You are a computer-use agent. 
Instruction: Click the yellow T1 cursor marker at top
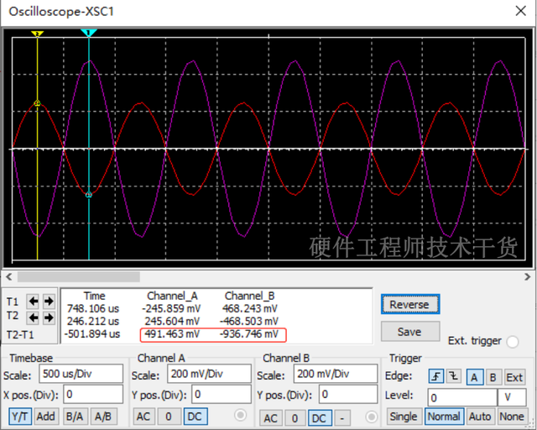pyautogui.click(x=37, y=34)
